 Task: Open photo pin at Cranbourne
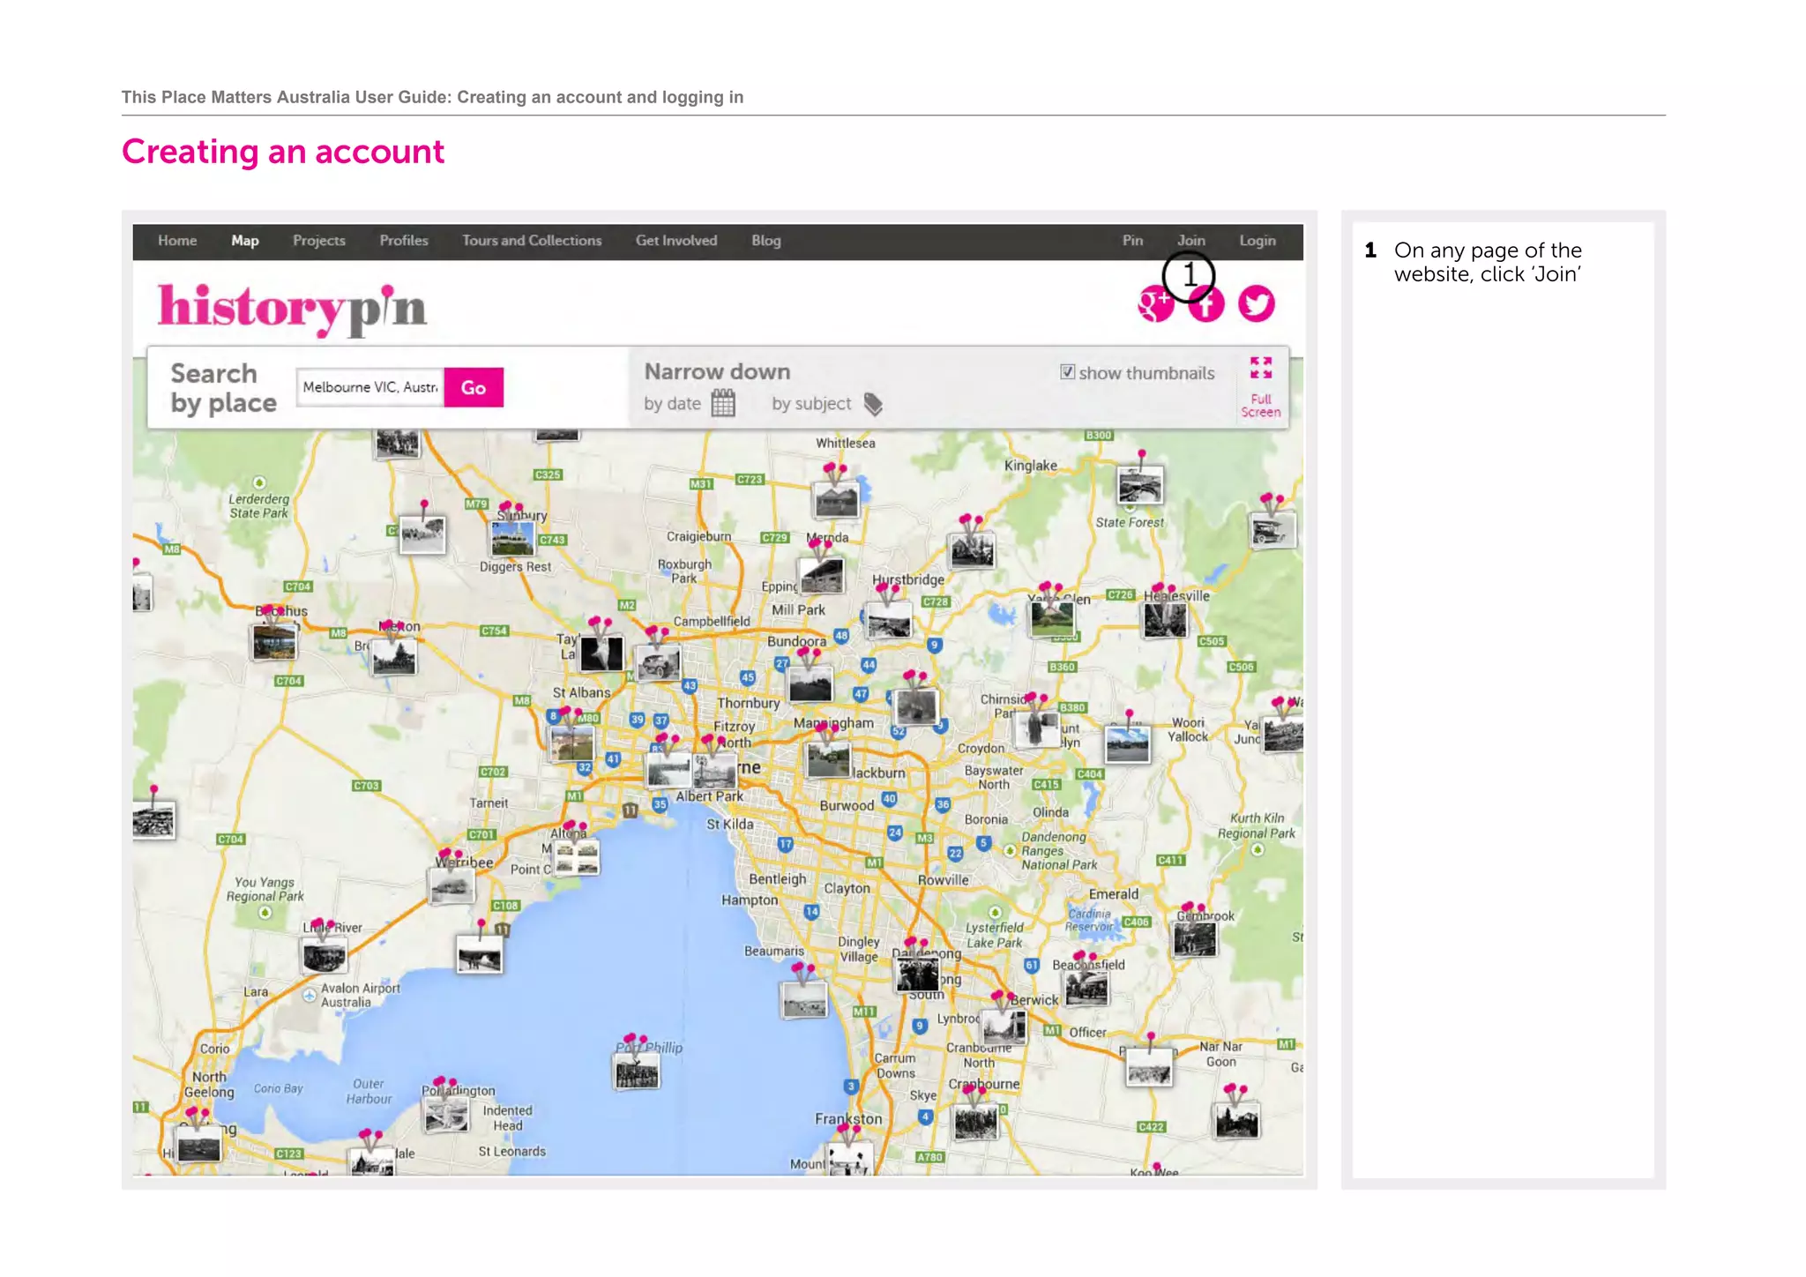[976, 1122]
